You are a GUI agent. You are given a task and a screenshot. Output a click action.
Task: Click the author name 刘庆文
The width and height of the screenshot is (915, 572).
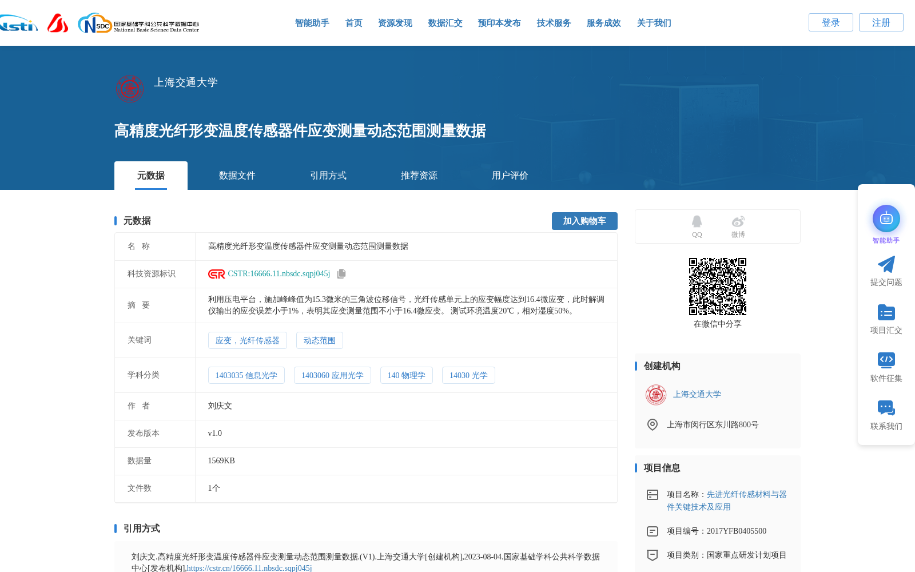(x=220, y=406)
